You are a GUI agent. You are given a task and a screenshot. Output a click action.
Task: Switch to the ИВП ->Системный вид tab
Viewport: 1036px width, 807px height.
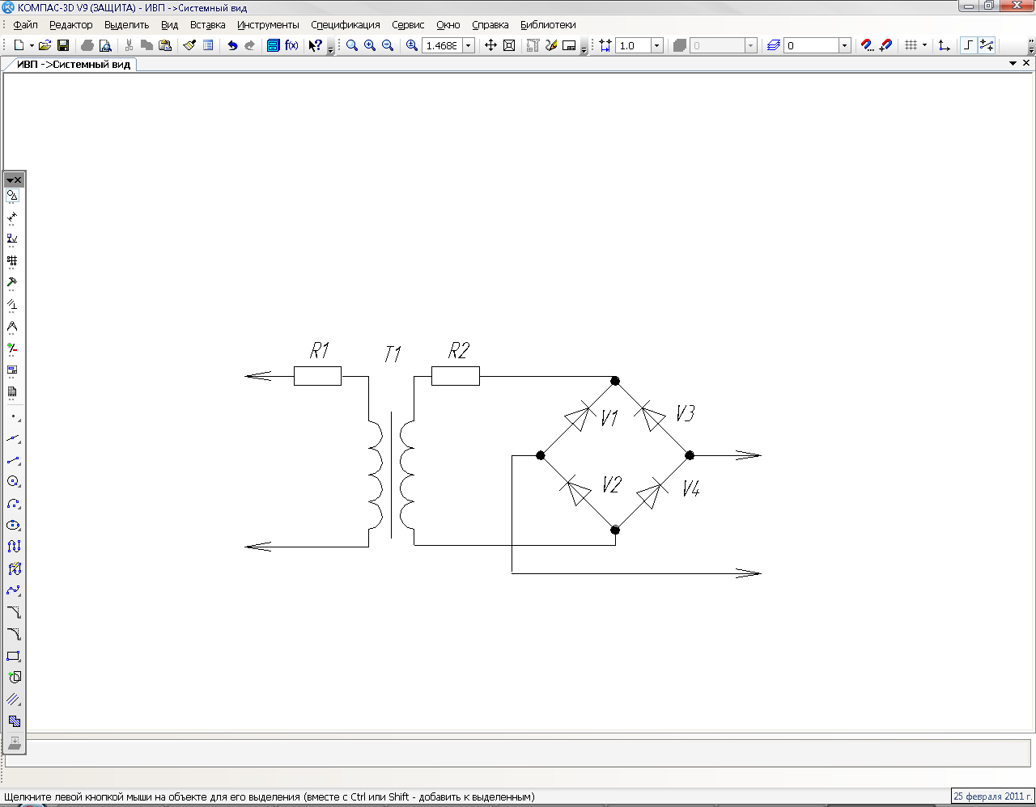click(73, 65)
